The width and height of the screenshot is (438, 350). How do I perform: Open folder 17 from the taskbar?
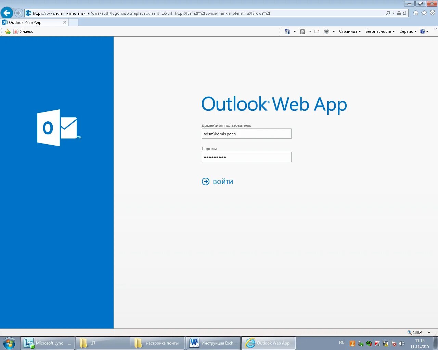click(x=103, y=343)
